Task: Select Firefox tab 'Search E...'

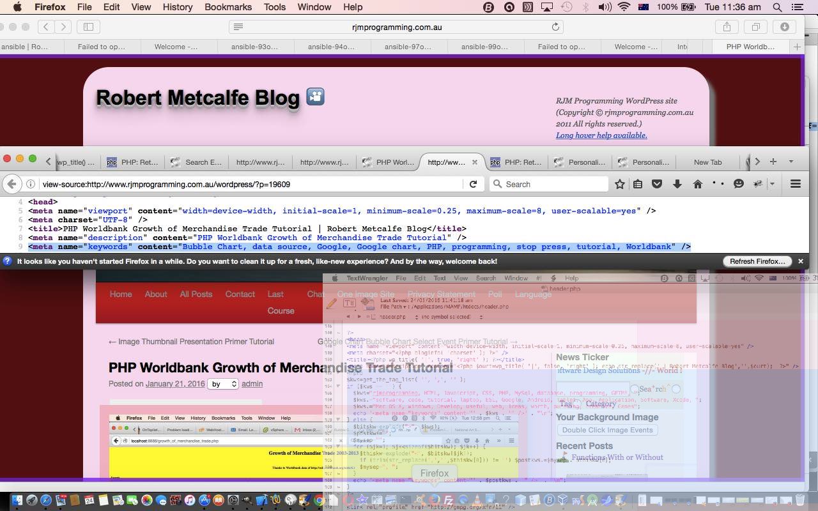Action: click(196, 162)
